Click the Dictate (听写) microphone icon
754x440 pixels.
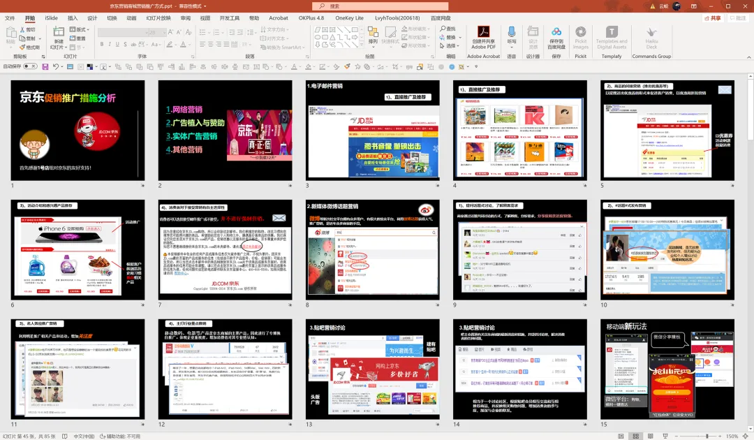pyautogui.click(x=512, y=31)
